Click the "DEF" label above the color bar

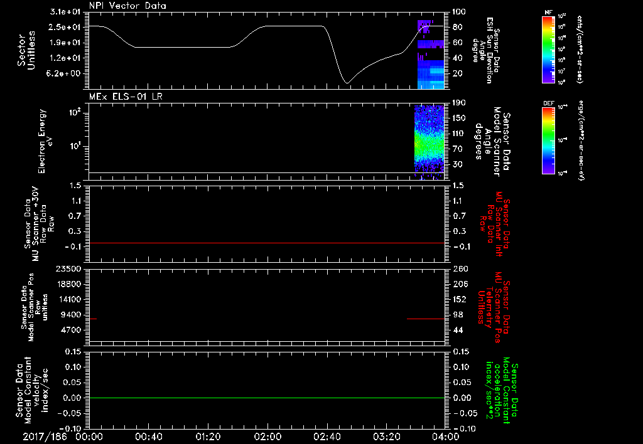click(549, 103)
